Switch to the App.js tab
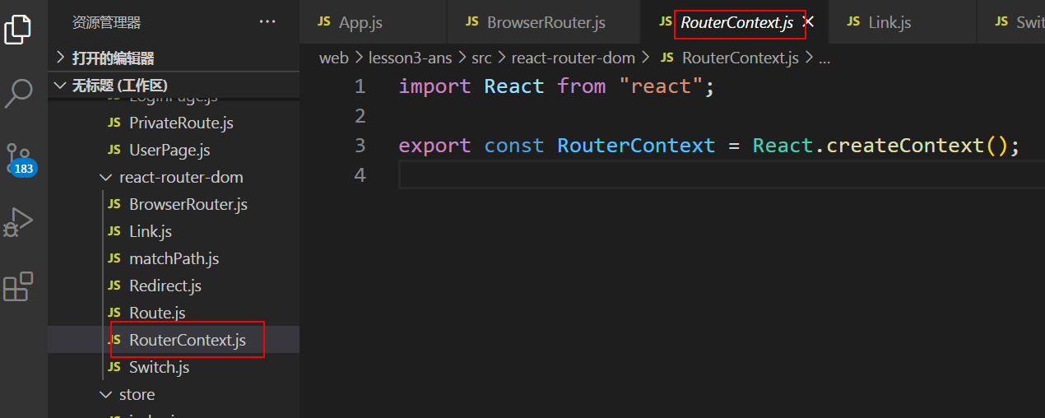 click(360, 22)
